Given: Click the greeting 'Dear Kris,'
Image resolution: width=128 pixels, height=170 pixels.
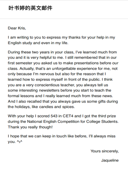Looking at the screenshot, I should pos(17,28).
